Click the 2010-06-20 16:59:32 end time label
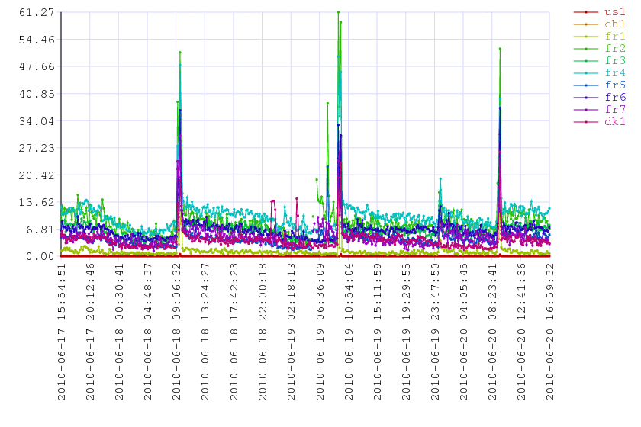This screenshot has width=641, height=427. (x=550, y=332)
